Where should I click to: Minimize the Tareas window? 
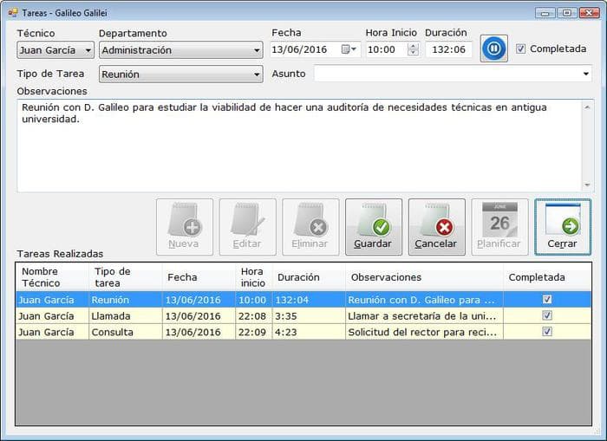545,13
